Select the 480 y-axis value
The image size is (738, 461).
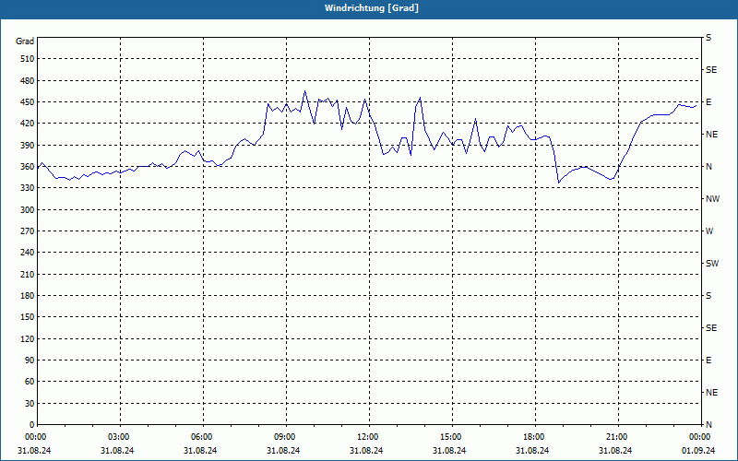pyautogui.click(x=28, y=80)
